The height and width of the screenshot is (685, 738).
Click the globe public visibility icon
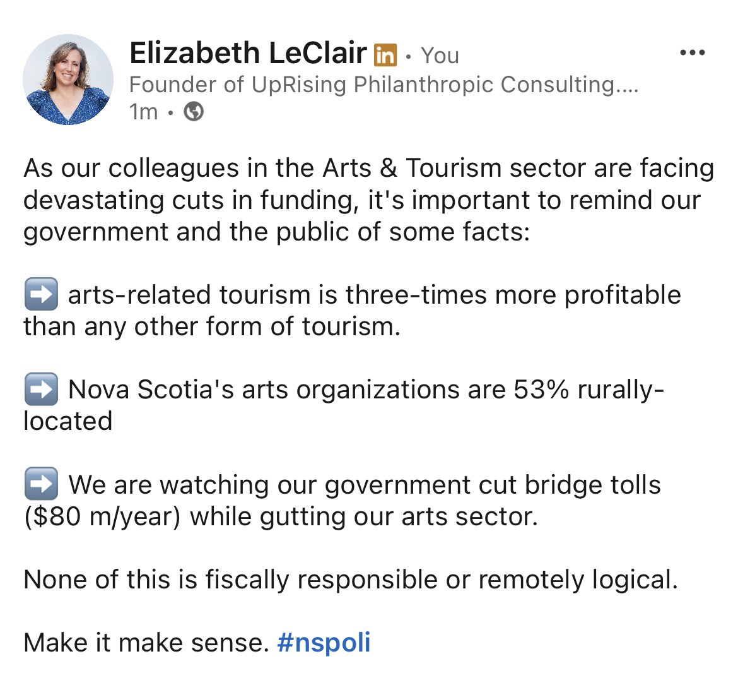pyautogui.click(x=194, y=112)
